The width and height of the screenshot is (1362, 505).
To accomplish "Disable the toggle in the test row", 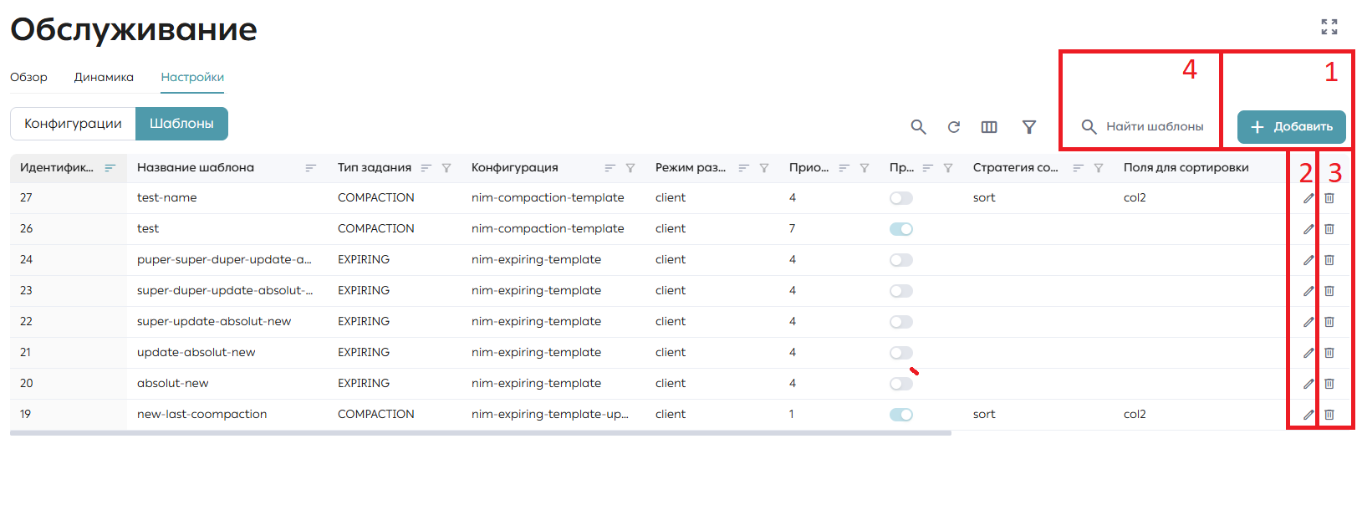I will (x=901, y=229).
